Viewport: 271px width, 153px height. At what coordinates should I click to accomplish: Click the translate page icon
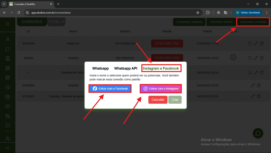point(225,12)
